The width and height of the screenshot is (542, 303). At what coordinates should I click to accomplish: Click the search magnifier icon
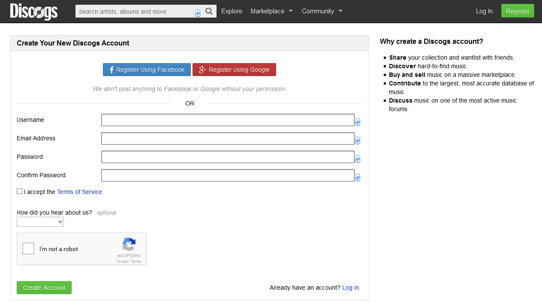point(209,11)
